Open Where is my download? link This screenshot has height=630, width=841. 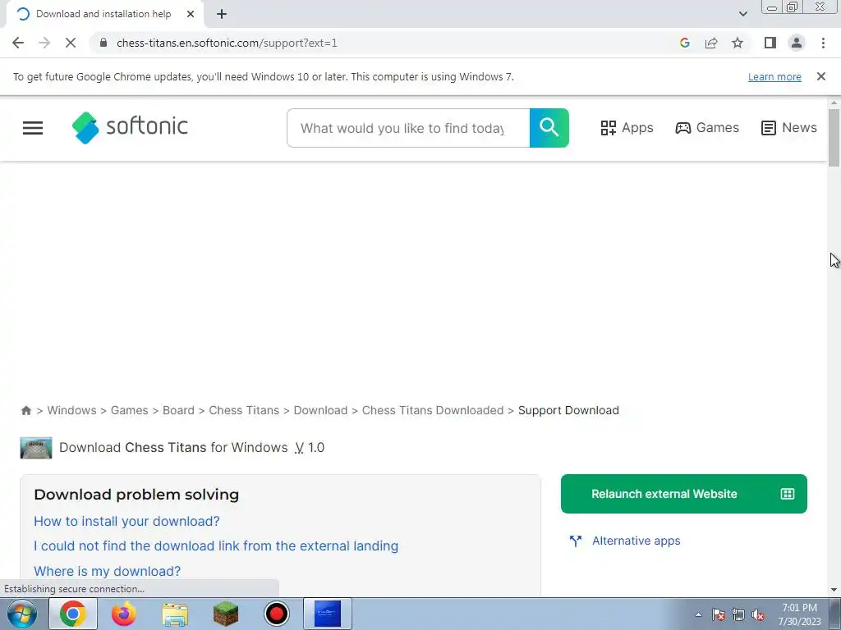click(108, 571)
